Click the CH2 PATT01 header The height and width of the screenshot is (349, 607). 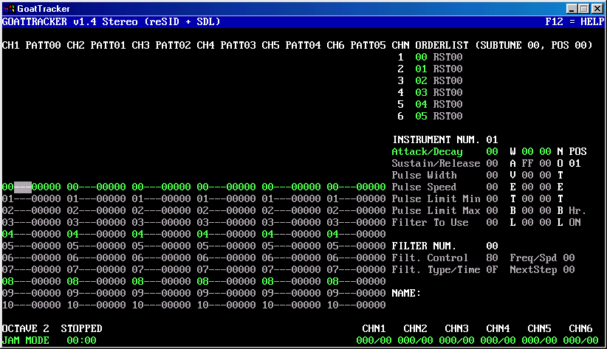coord(97,45)
